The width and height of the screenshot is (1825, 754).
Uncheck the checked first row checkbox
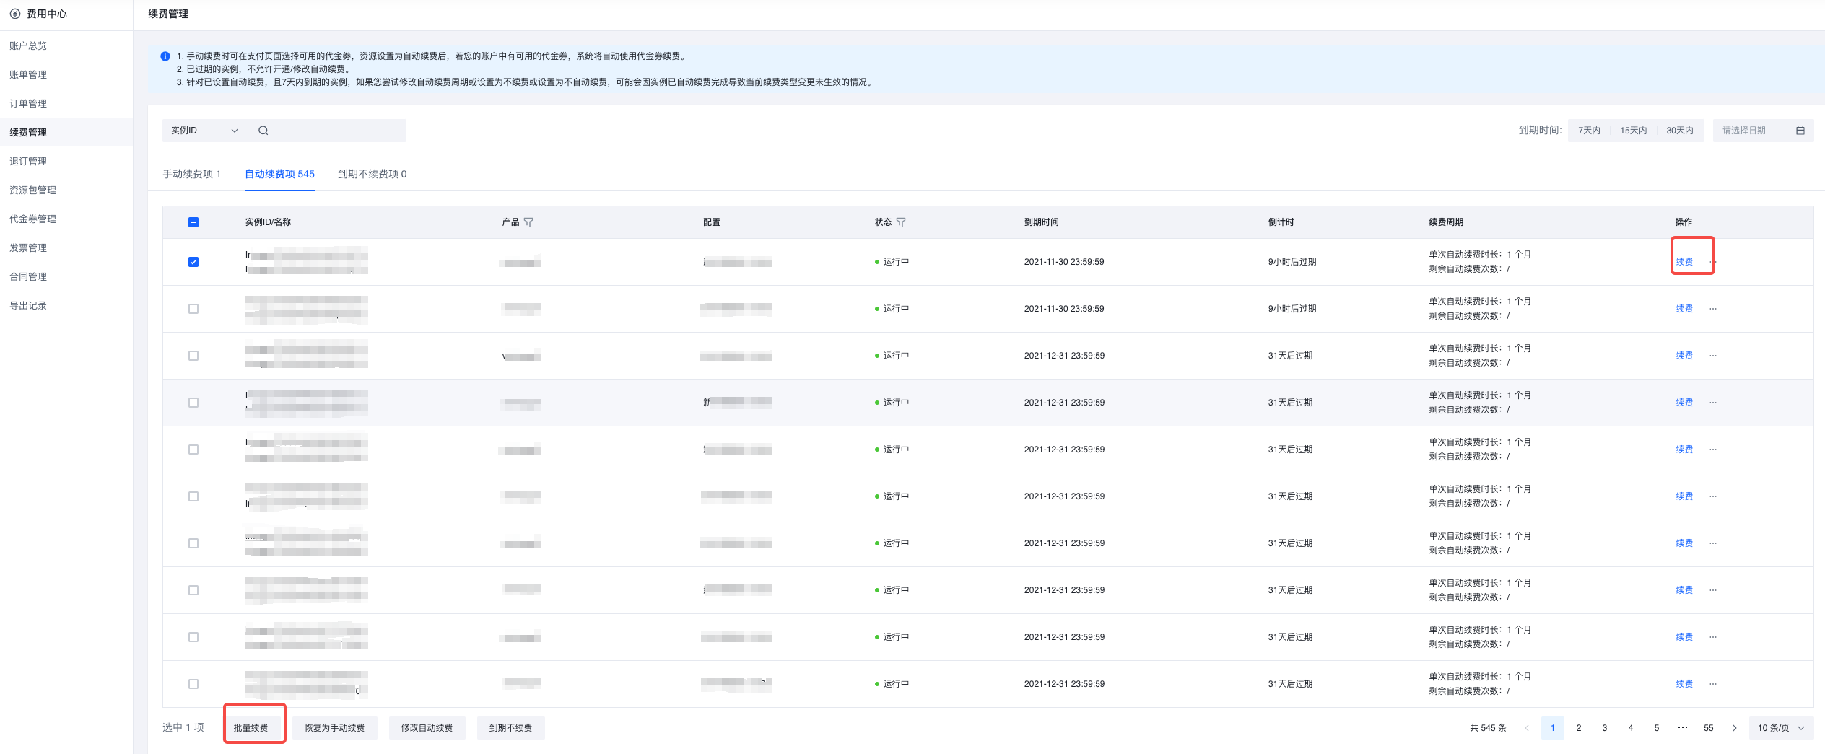[193, 262]
